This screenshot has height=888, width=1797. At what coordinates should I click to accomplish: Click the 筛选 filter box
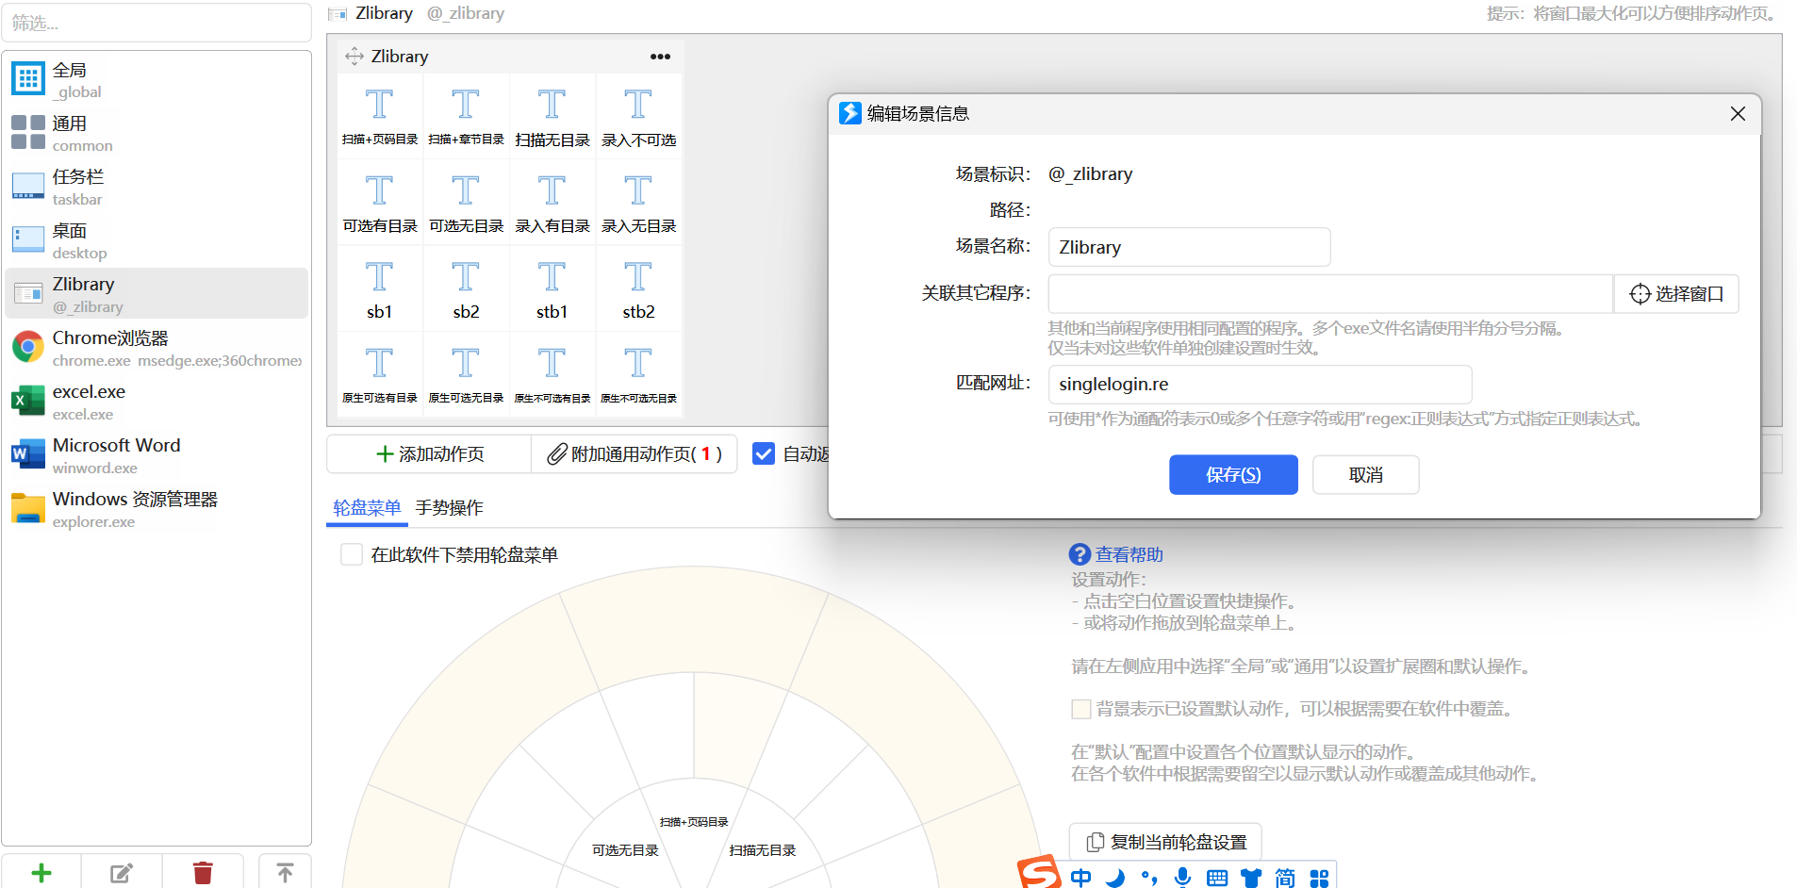tap(157, 23)
